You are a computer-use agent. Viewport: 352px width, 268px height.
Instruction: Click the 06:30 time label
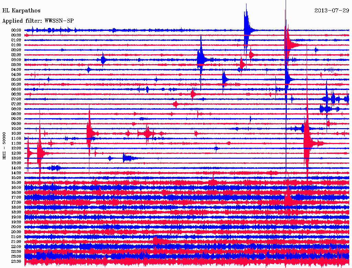(x=16, y=94)
